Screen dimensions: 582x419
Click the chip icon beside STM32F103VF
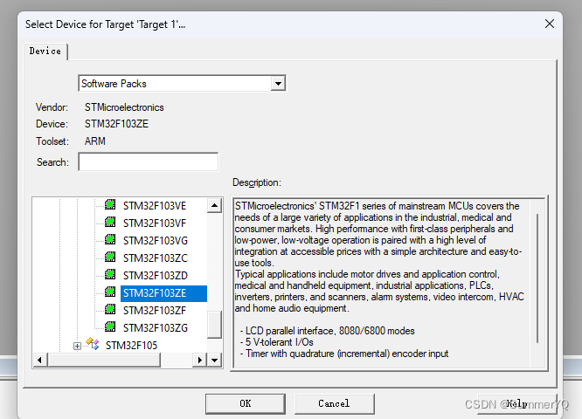pos(110,222)
